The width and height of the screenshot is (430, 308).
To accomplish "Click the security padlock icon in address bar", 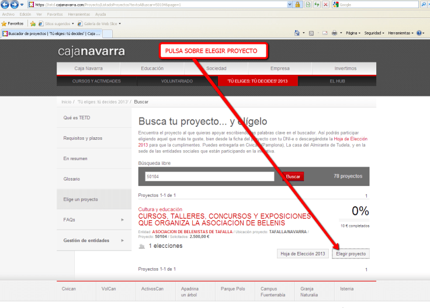I will [x=297, y=5].
